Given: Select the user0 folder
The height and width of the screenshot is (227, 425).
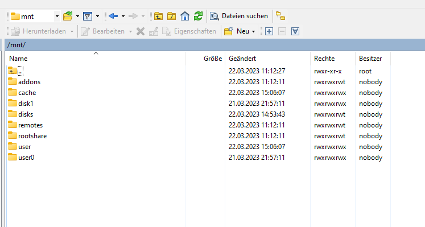Looking at the screenshot, I should [x=26, y=158].
